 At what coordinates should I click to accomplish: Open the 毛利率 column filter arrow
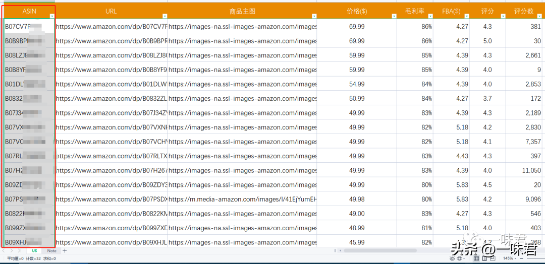[430, 16]
